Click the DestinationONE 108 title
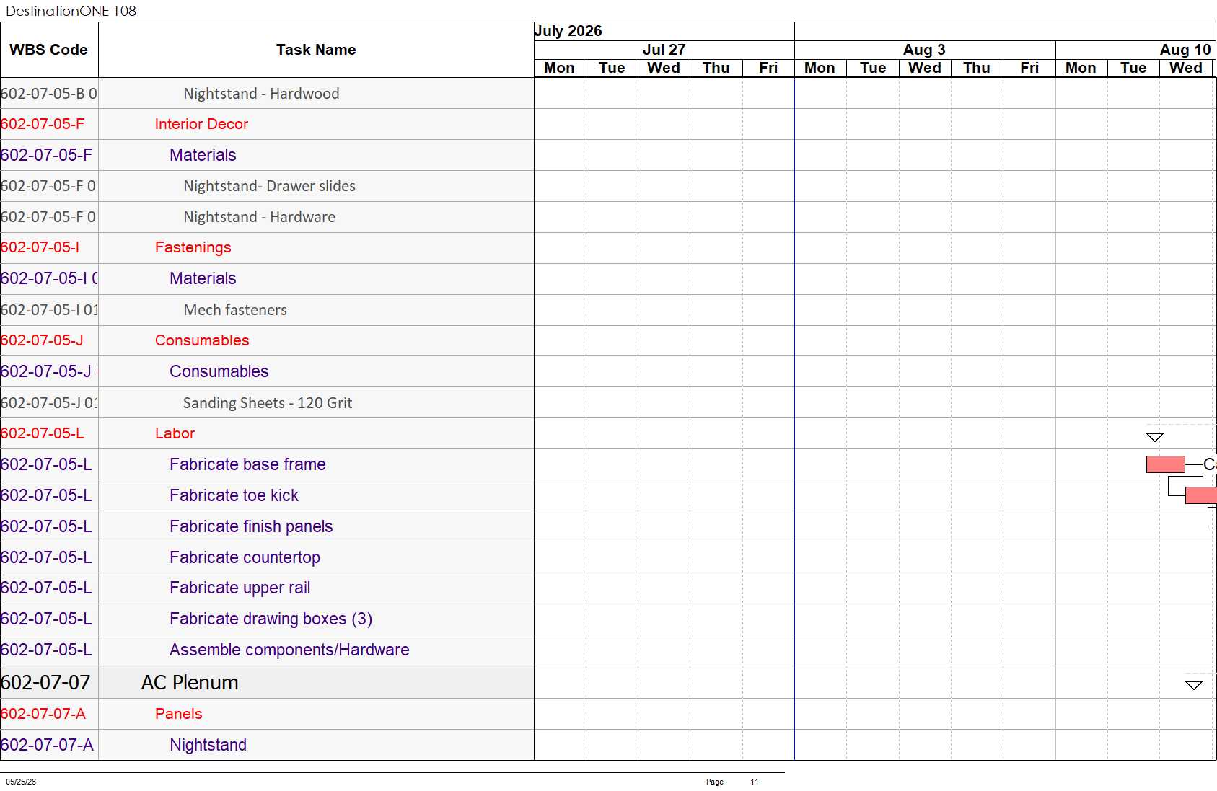Screen dimensions: 1217x791 71,11
